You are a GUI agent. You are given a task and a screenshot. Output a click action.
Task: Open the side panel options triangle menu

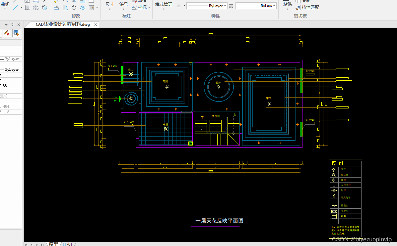click(6, 24)
